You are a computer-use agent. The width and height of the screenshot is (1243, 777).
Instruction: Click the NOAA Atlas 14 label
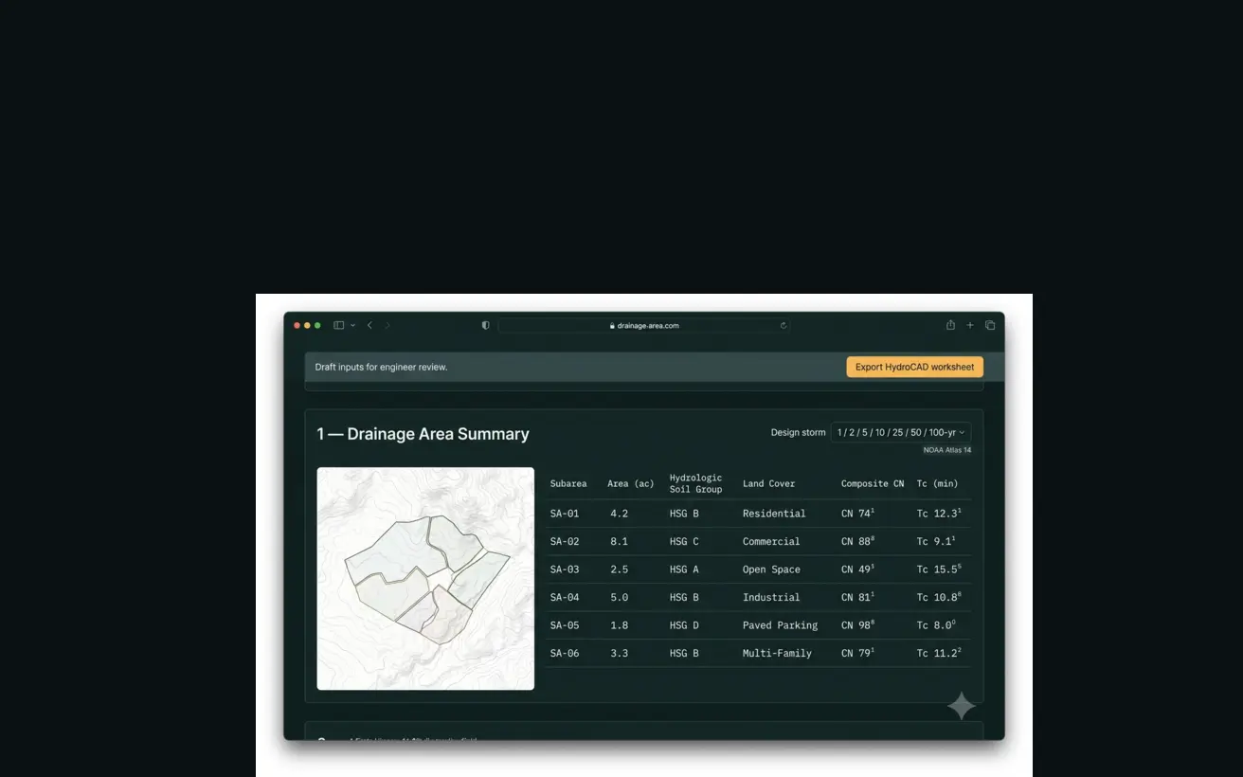tap(947, 450)
